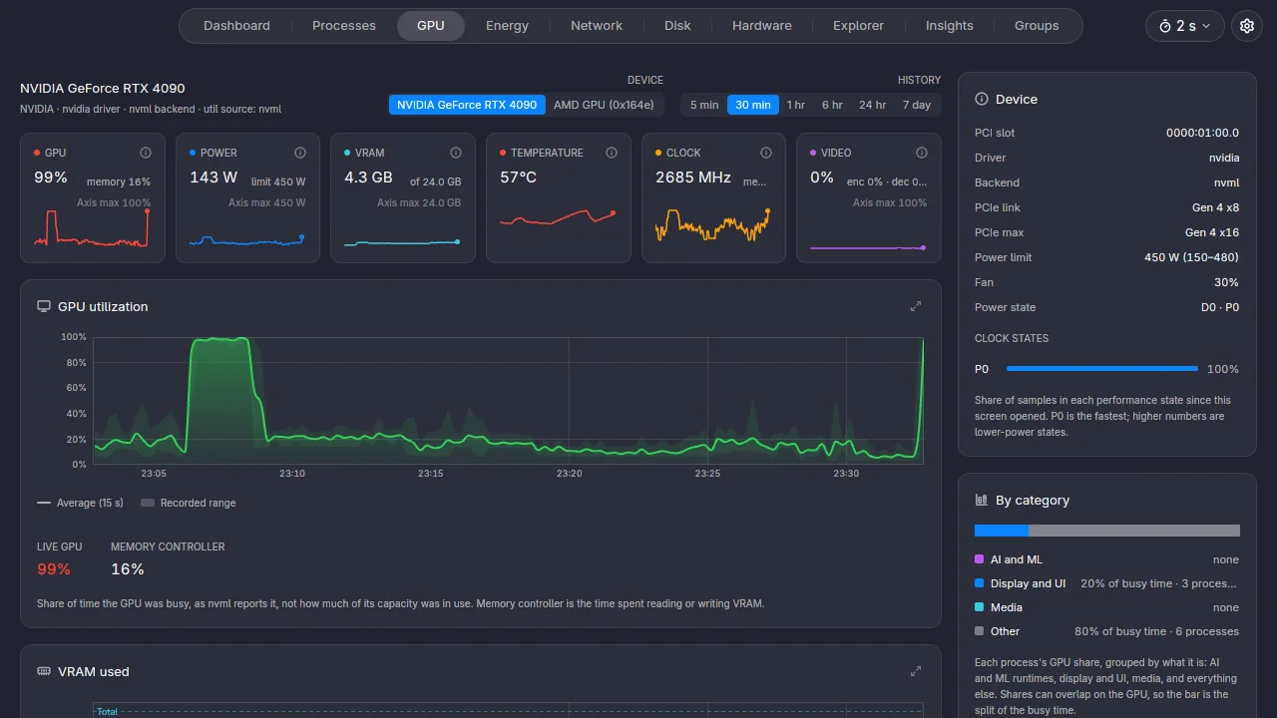Click the memory icon beside VRAM used

(x=44, y=671)
